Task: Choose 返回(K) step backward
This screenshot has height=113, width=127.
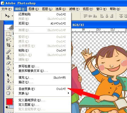Action: 42,23
